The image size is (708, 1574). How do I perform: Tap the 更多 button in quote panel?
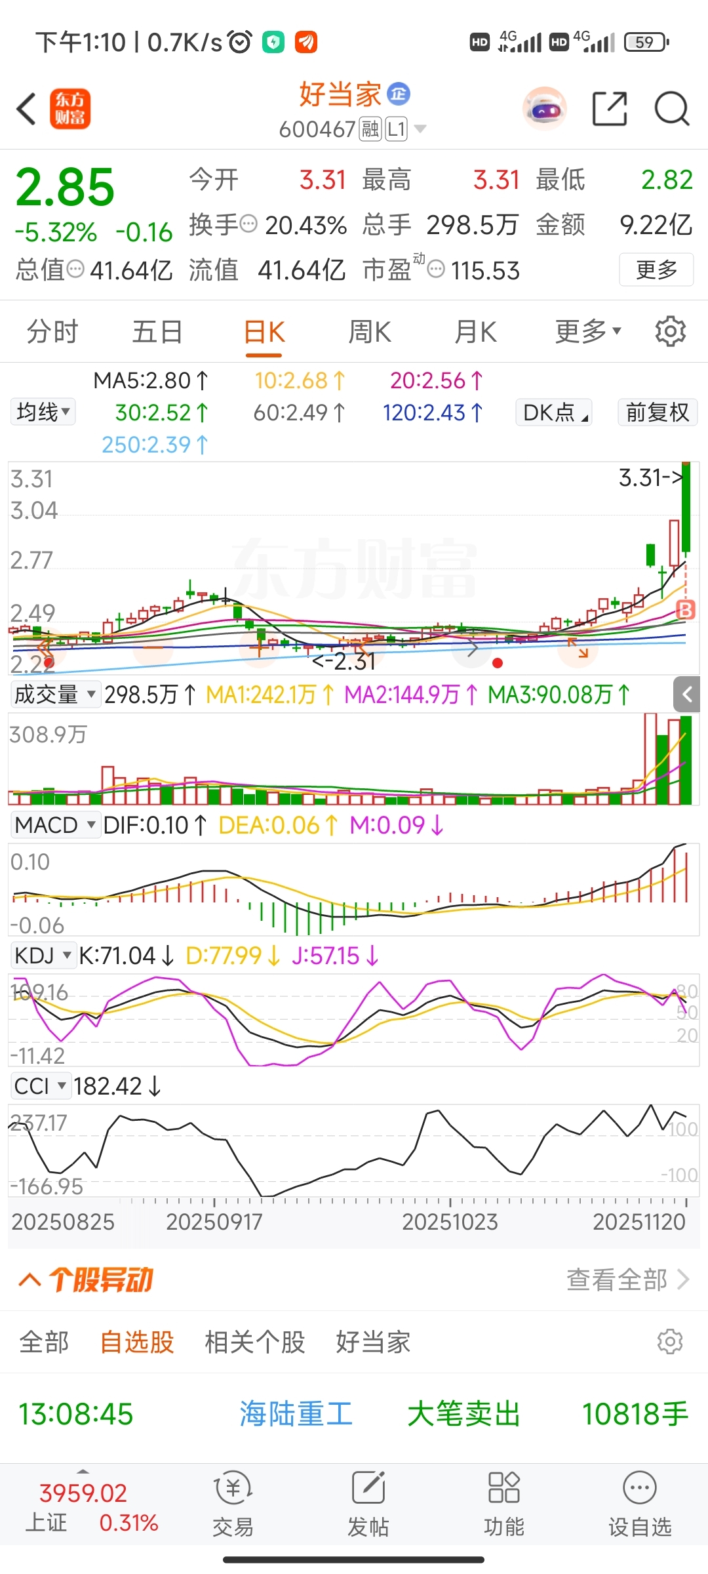(x=656, y=270)
